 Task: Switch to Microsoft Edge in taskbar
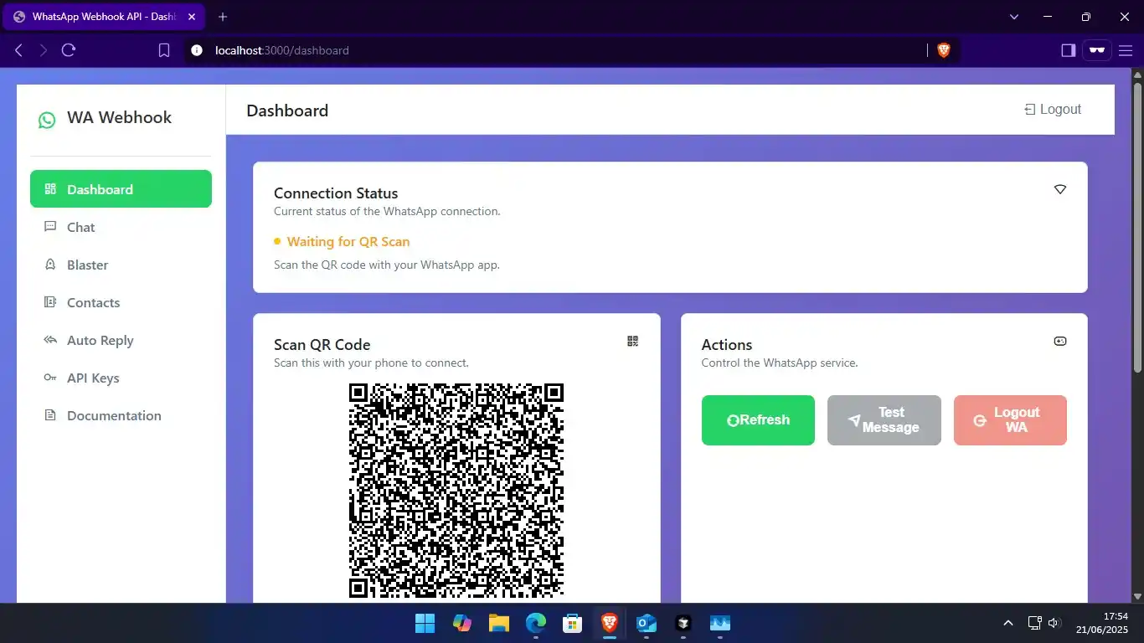click(536, 623)
